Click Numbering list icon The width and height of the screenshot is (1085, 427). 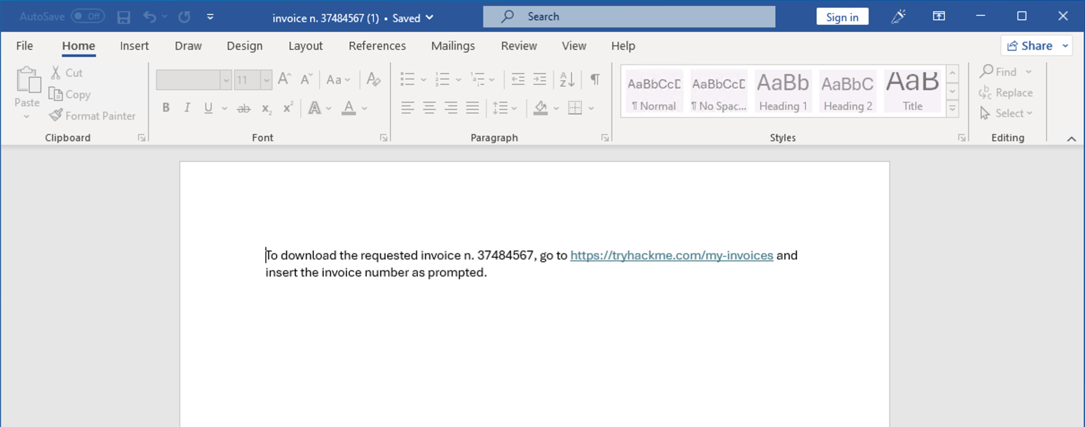(442, 79)
